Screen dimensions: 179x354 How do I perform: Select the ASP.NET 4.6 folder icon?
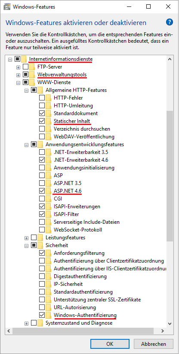[x=49, y=191]
